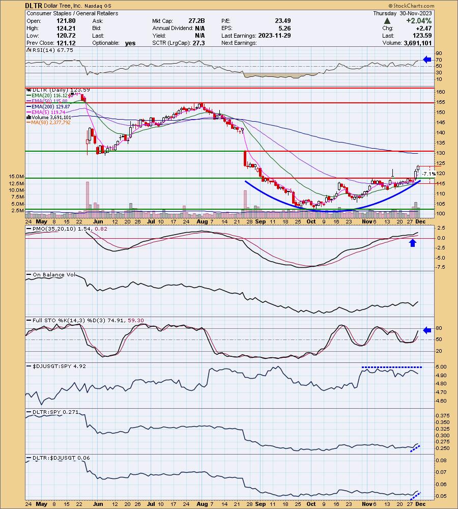This screenshot has width=458, height=509.
Task: Click the EMA(50) 115.88 legend entry
Action: pyautogui.click(x=49, y=101)
